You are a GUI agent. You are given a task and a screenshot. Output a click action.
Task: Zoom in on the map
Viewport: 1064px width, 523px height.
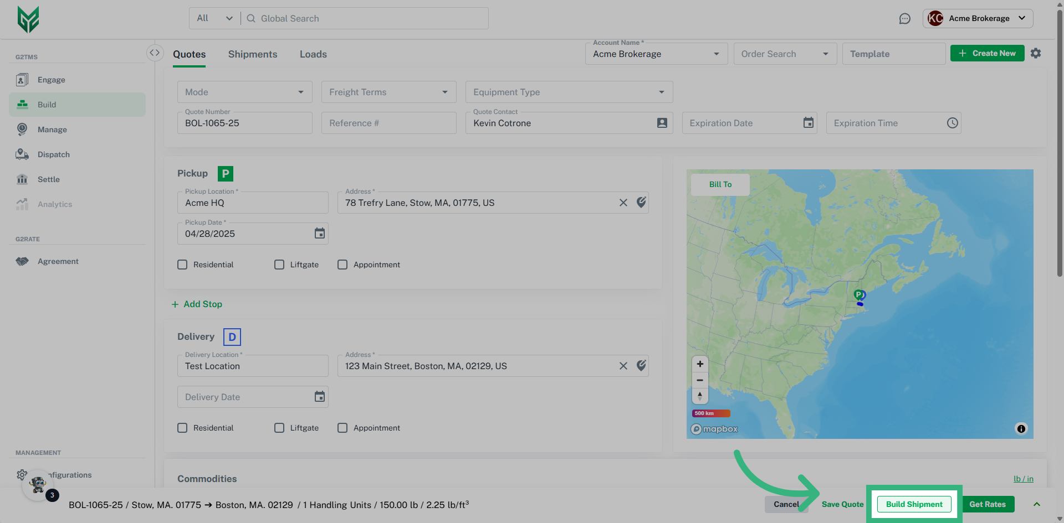(x=700, y=364)
